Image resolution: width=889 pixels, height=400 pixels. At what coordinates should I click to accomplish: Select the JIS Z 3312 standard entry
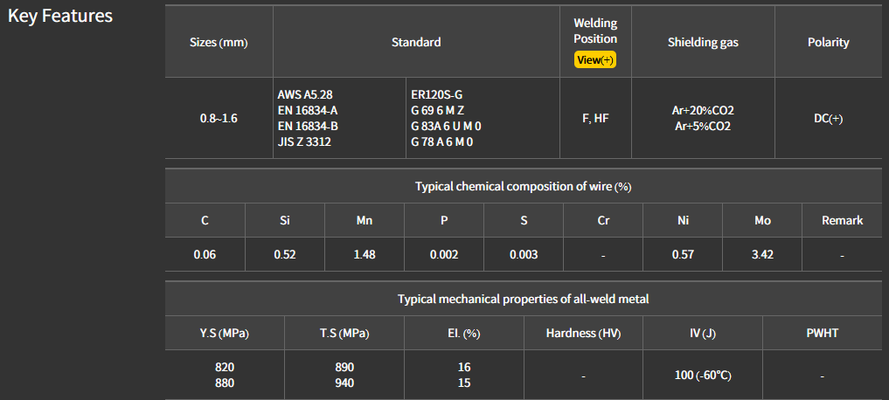[x=303, y=141]
